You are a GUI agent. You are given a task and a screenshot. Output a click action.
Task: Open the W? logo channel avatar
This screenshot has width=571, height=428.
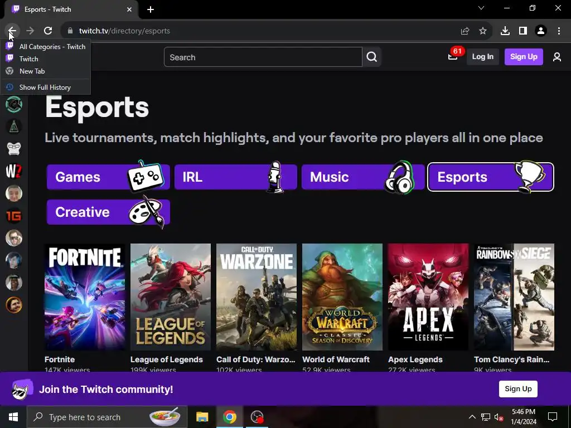[14, 171]
